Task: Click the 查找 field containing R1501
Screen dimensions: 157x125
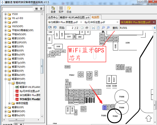Action: (x=135, y=28)
